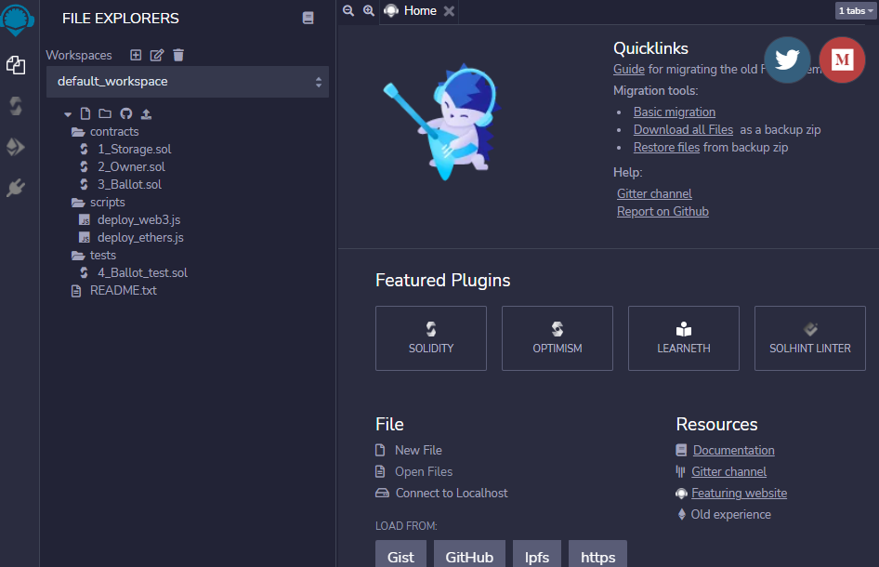Click Open Files under File section

coord(424,471)
